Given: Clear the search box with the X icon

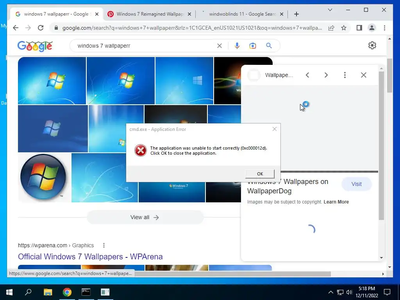Looking at the screenshot, I should 220,46.
